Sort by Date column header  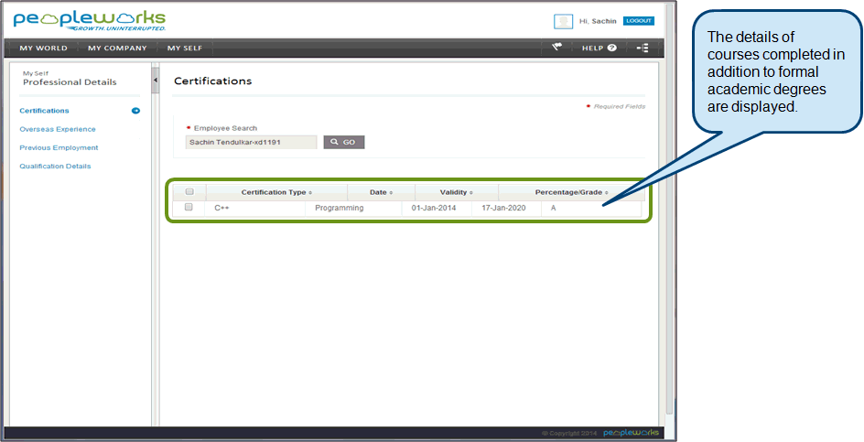tap(381, 192)
